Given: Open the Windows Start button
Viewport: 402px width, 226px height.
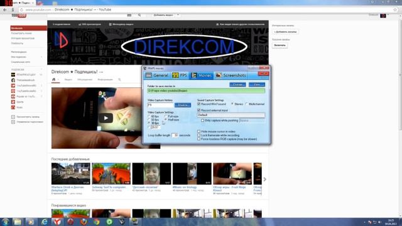Looking at the screenshot, I should coord(6,222).
